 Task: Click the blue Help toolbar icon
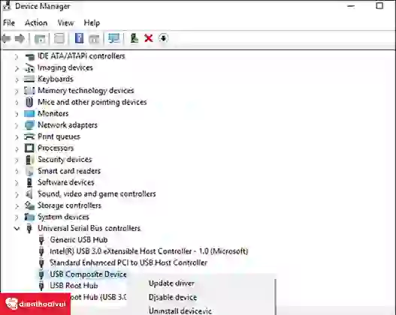tap(79, 38)
